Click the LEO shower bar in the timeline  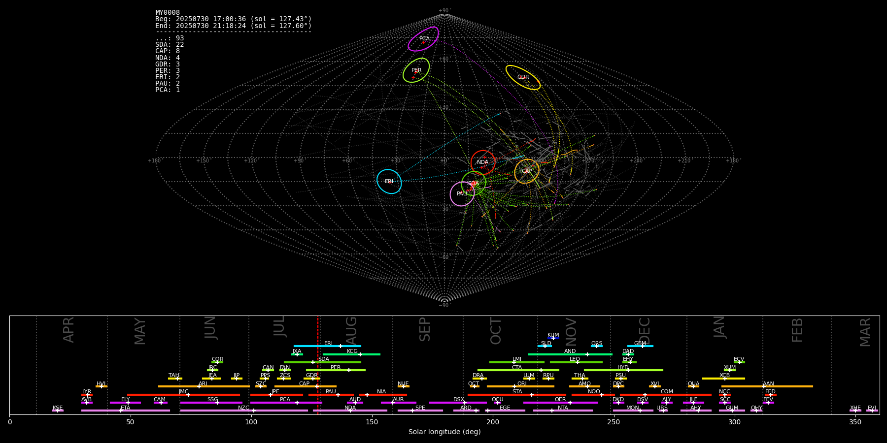click(x=576, y=362)
